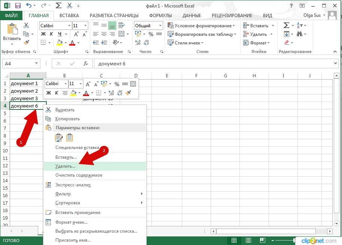Center text horizontally in ribbon
The image size is (342, 245).
tap(104, 34)
